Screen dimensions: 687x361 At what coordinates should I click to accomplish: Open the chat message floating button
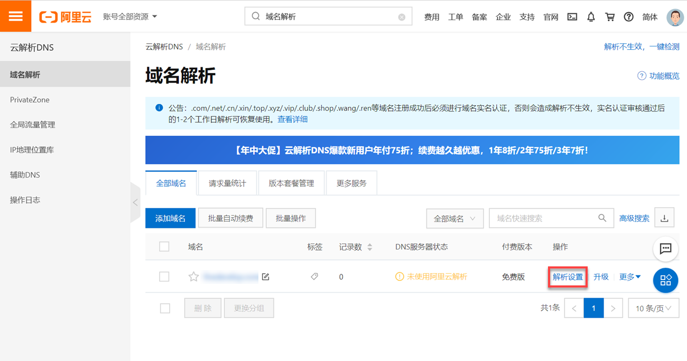(665, 249)
